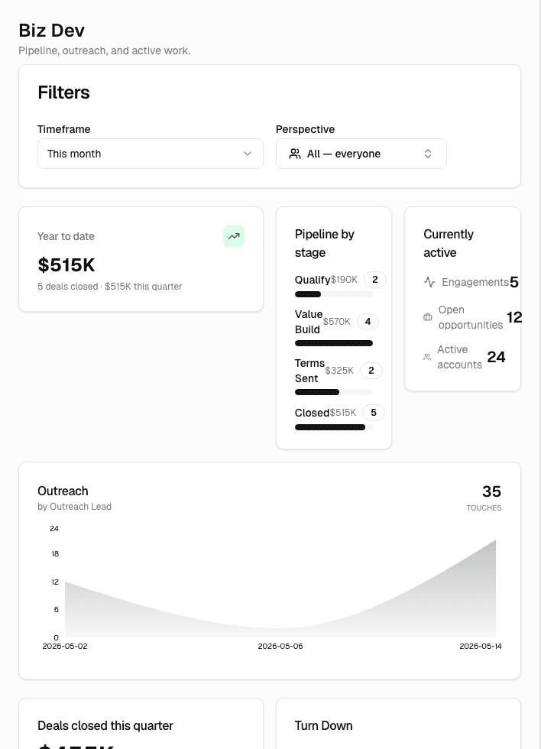Screen dimensions: 541x749
Task: Click the Value Build stage progress bar
Action: pos(334,343)
